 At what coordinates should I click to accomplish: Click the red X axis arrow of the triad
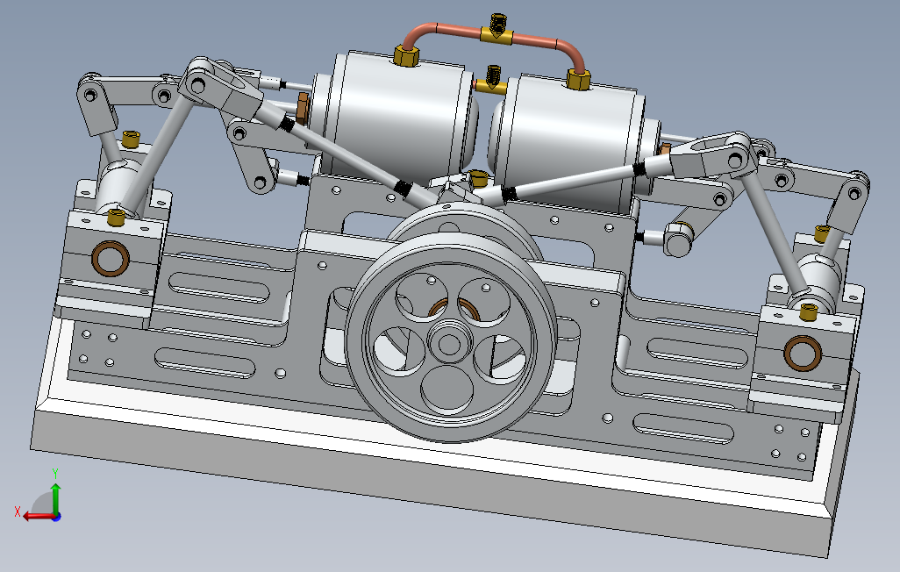click(38, 516)
